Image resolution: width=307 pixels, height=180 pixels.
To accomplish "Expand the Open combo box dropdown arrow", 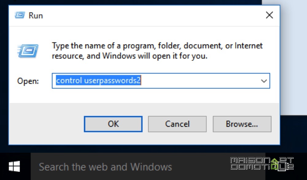I will [x=264, y=81].
